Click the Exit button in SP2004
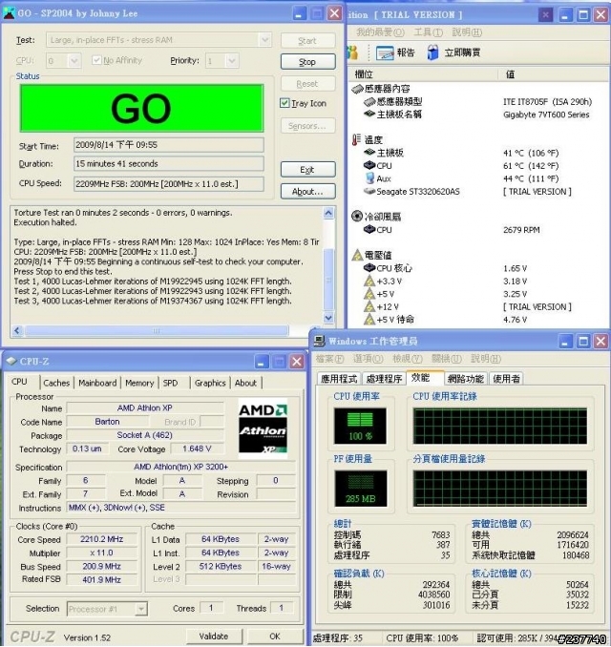This screenshot has height=647, width=611. pyautogui.click(x=307, y=170)
